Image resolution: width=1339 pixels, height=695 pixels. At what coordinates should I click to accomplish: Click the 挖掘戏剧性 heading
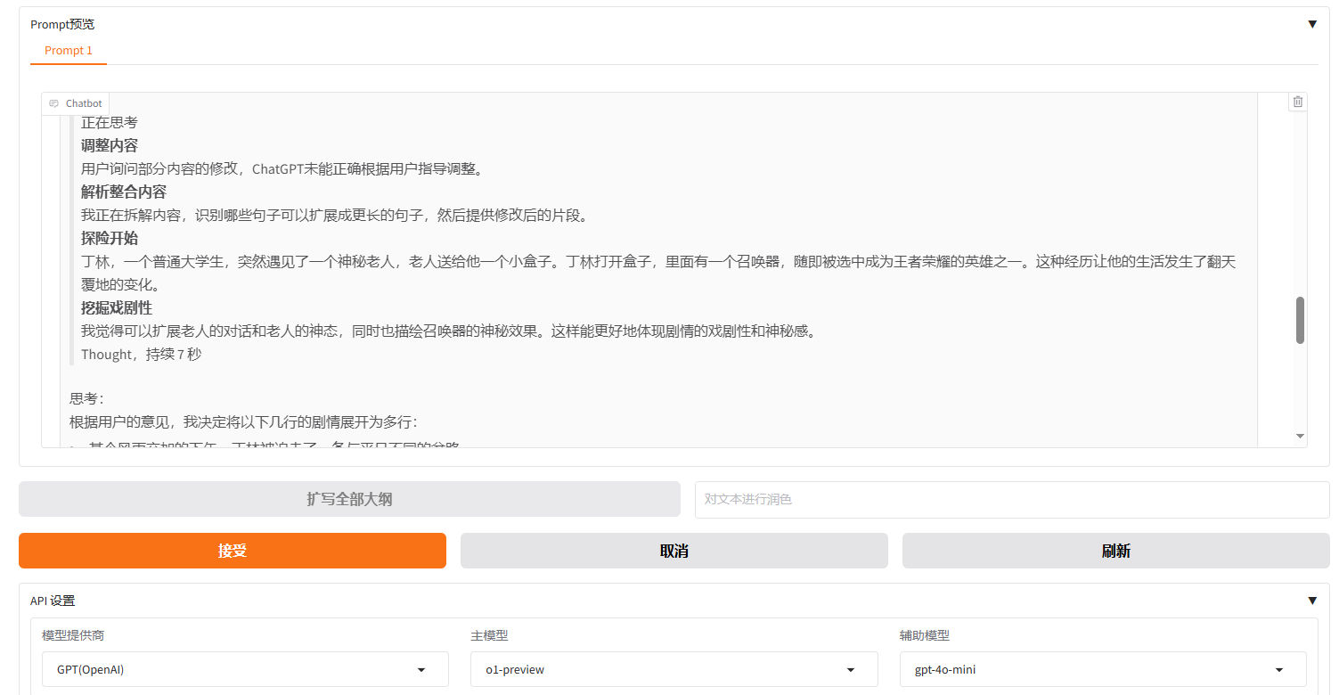(x=117, y=307)
